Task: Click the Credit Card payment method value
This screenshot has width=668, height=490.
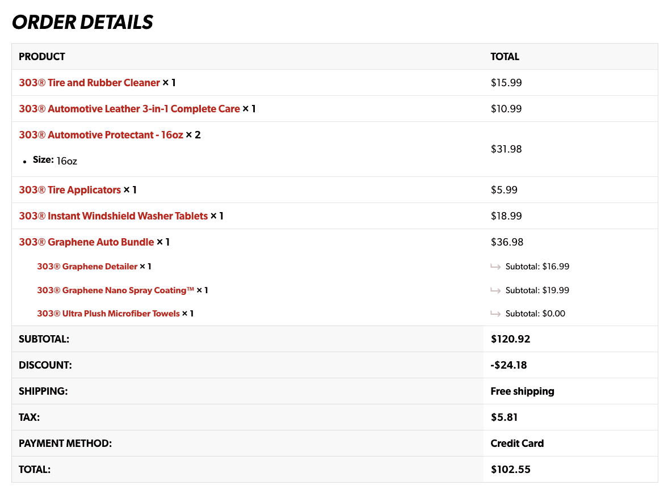Action: coord(517,443)
